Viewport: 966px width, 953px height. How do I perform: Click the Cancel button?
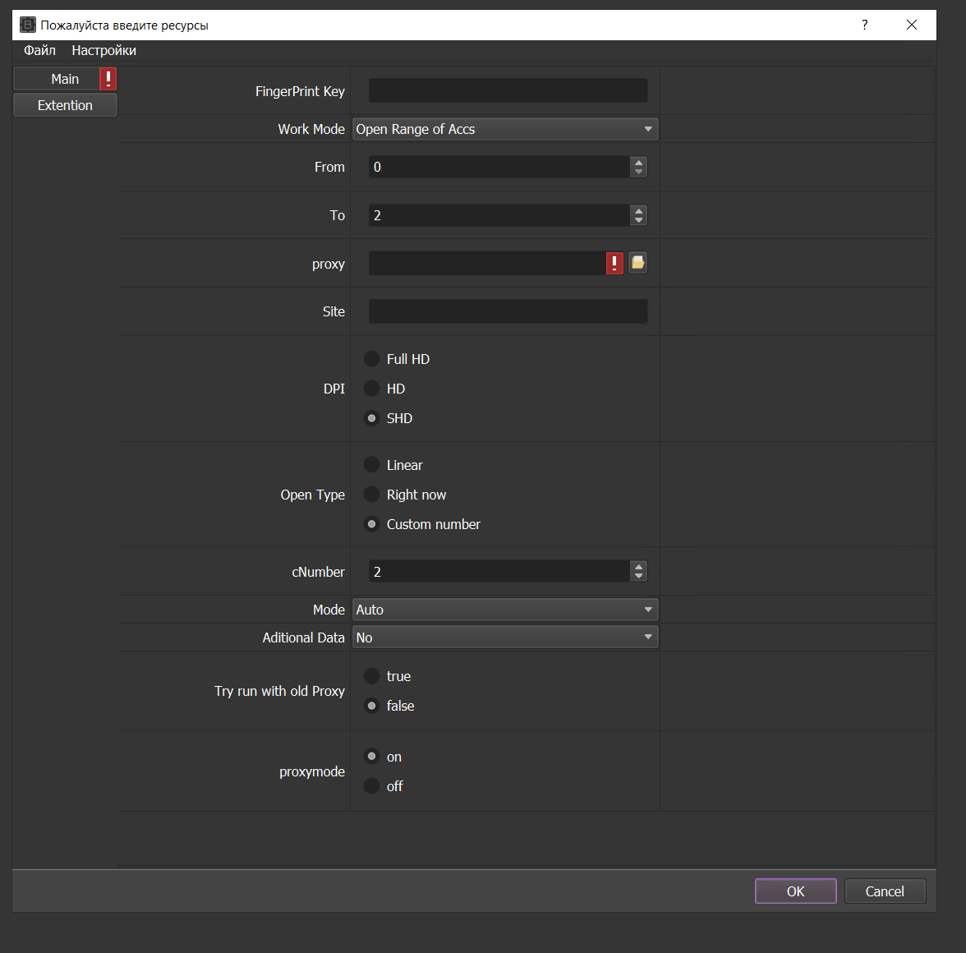coord(885,891)
